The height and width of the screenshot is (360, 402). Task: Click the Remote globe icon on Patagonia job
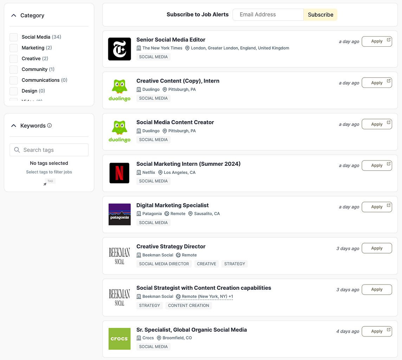coord(167,214)
